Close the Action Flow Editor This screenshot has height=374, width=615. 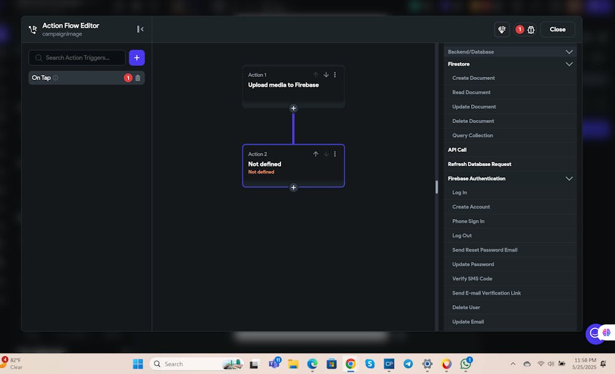(x=557, y=30)
